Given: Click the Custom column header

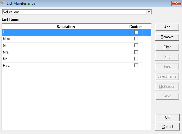Looking at the screenshot, I should click(136, 27).
